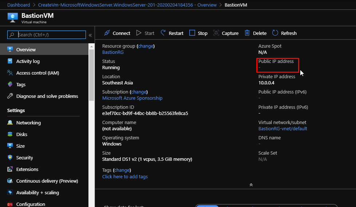The width and height of the screenshot is (356, 207).
Task: Open the Overview menu item
Action: [44, 49]
